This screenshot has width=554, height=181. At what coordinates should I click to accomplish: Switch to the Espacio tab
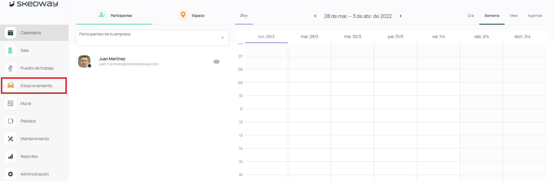(x=191, y=15)
